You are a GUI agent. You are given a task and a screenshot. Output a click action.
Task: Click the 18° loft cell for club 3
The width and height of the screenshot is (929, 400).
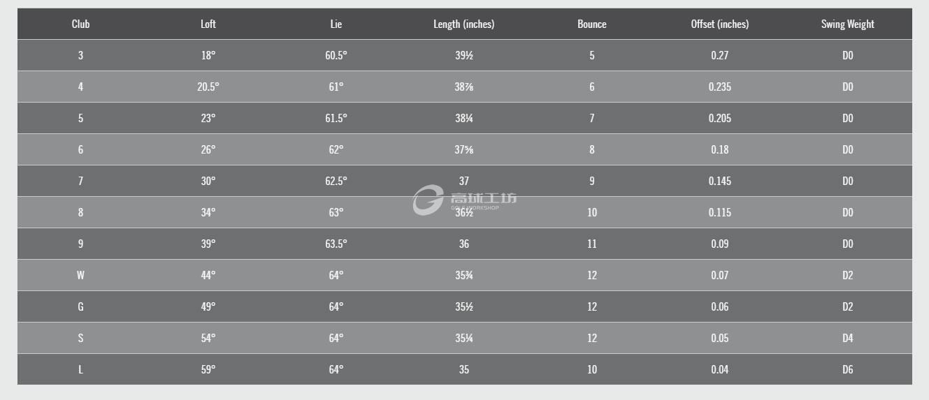click(x=208, y=55)
